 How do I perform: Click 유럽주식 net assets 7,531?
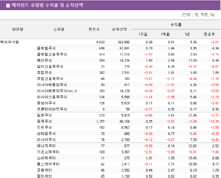(x=125, y=73)
